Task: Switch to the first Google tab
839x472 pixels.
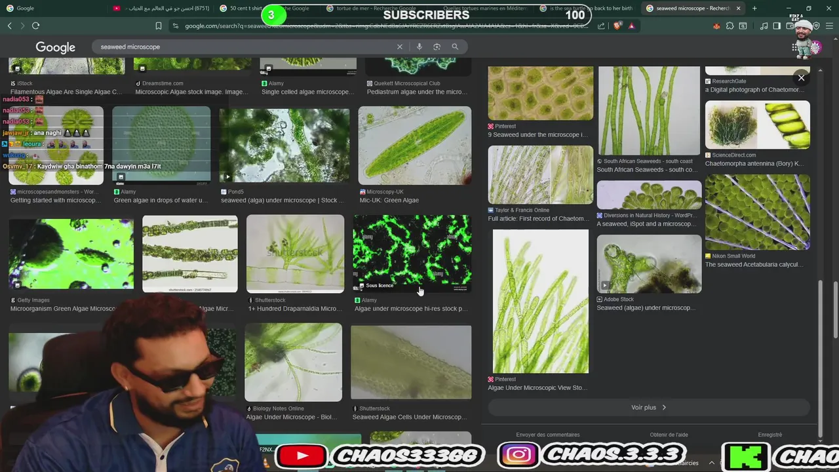Action: (x=52, y=8)
